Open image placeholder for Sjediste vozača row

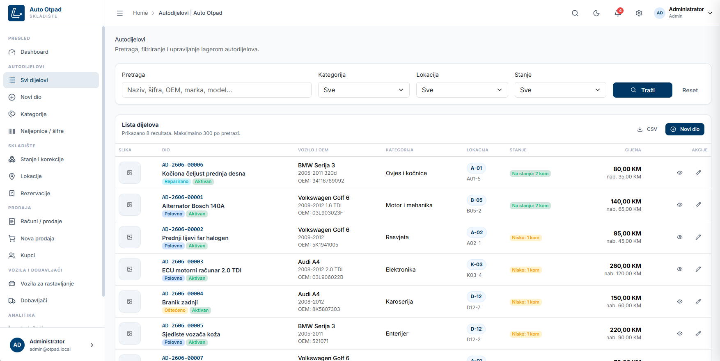click(x=130, y=334)
